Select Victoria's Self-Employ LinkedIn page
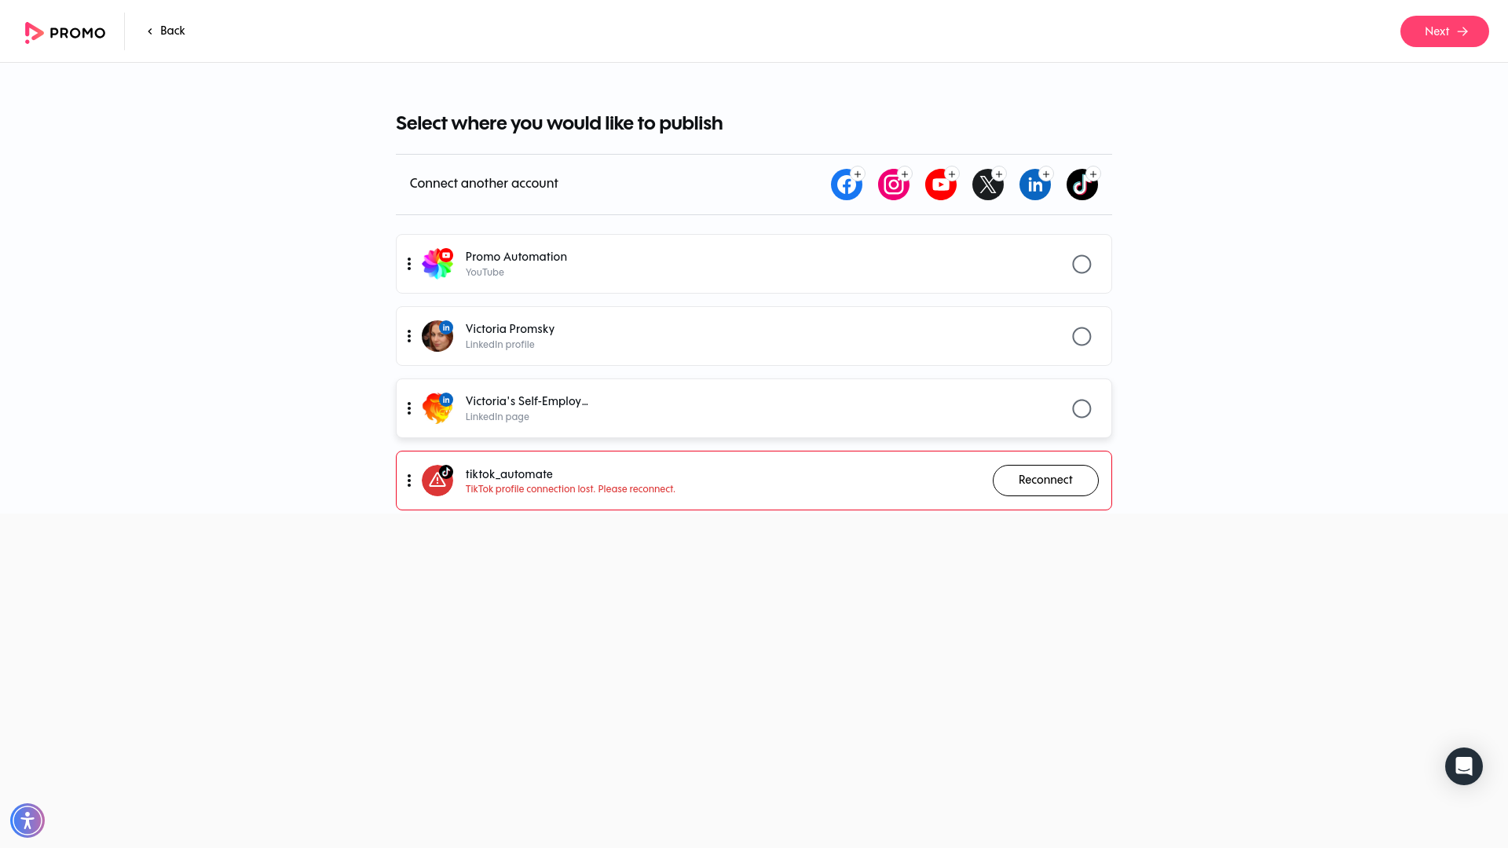Image resolution: width=1508 pixels, height=848 pixels. 1082,408
